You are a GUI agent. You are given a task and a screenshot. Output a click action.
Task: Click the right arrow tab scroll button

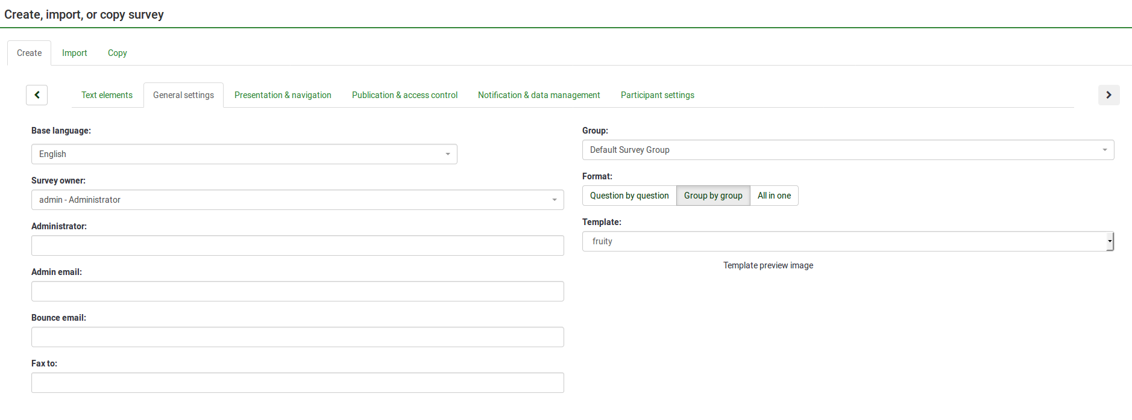[1108, 95]
